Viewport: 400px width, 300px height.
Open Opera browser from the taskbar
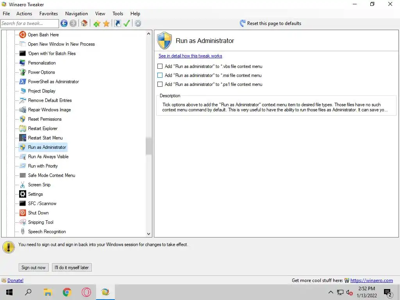coord(86,292)
